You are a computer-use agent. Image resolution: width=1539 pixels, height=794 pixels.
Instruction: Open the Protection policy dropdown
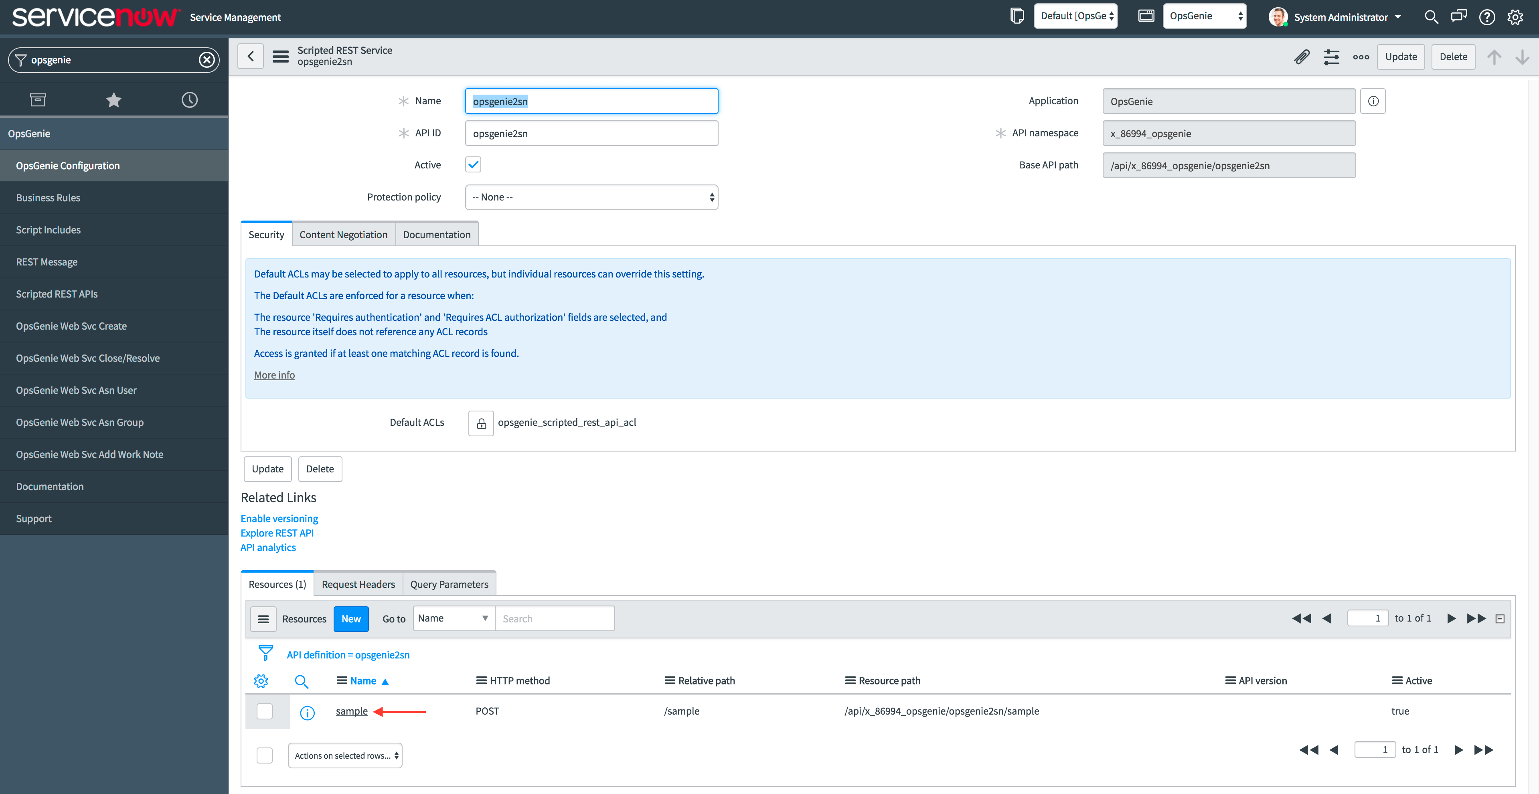pos(591,196)
